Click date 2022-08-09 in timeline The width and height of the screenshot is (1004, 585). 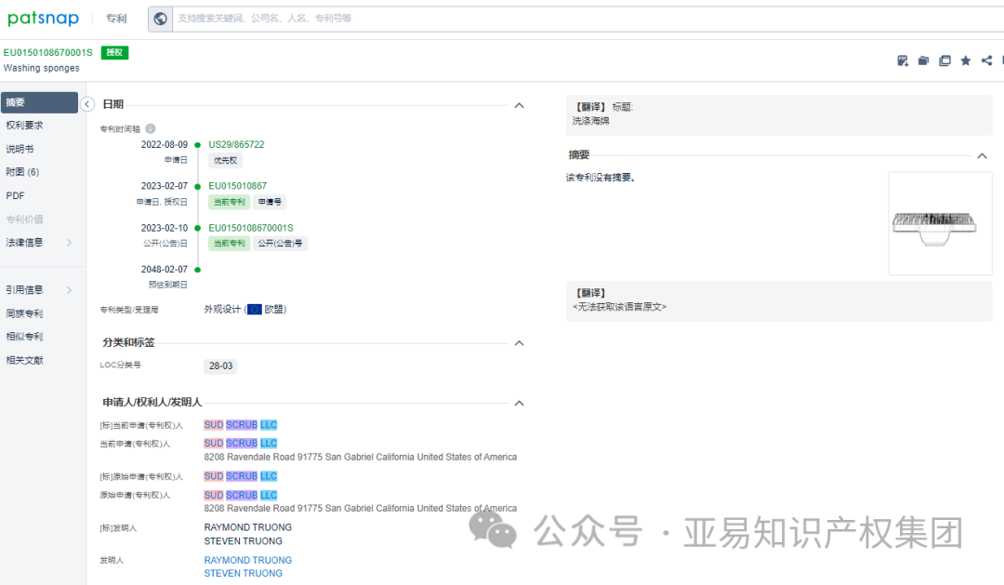click(x=165, y=145)
